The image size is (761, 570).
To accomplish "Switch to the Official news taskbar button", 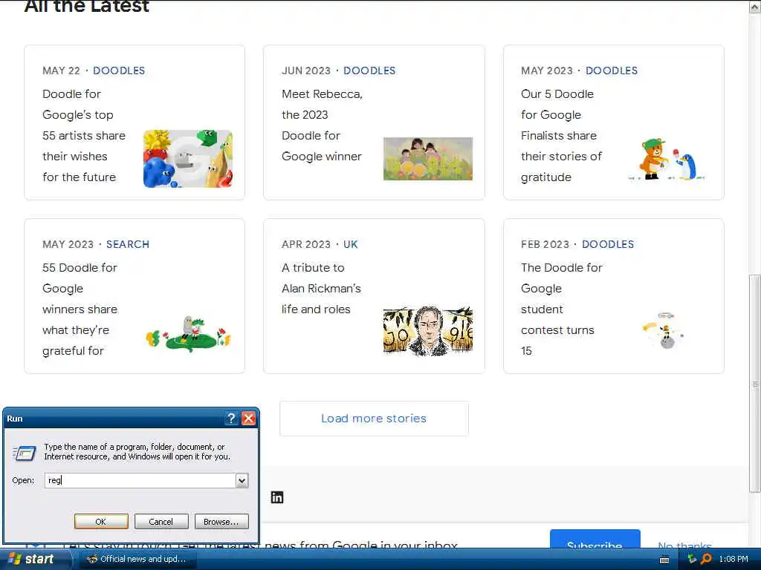I will coord(137,559).
